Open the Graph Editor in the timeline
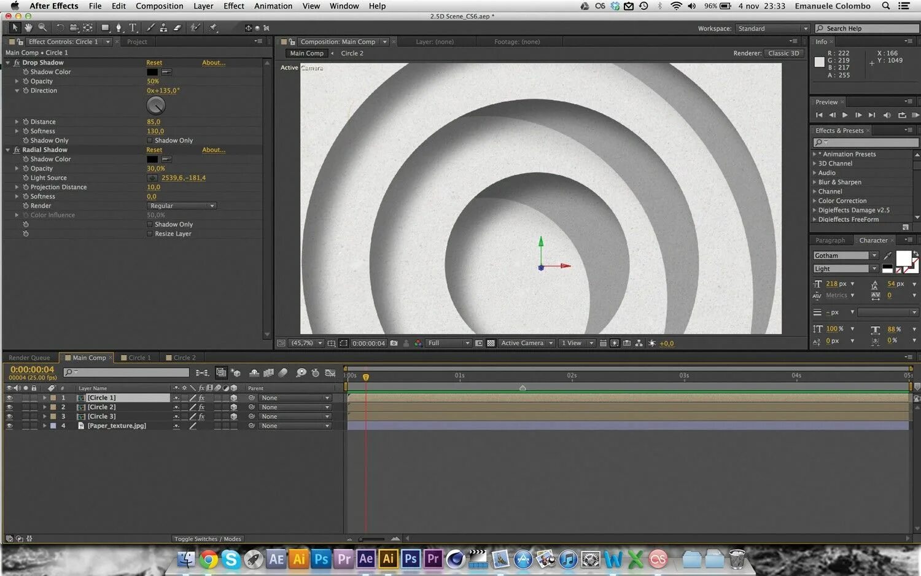The image size is (921, 576). point(330,373)
